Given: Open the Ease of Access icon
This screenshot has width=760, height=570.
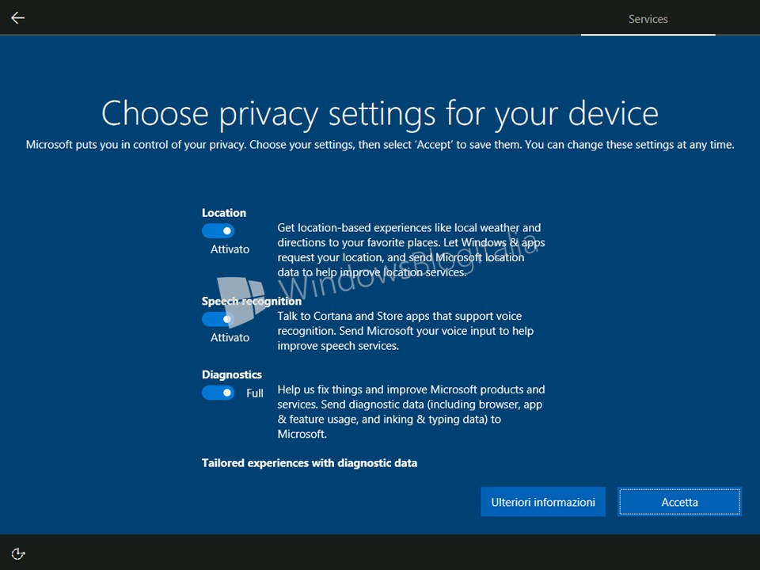Looking at the screenshot, I should click(18, 553).
